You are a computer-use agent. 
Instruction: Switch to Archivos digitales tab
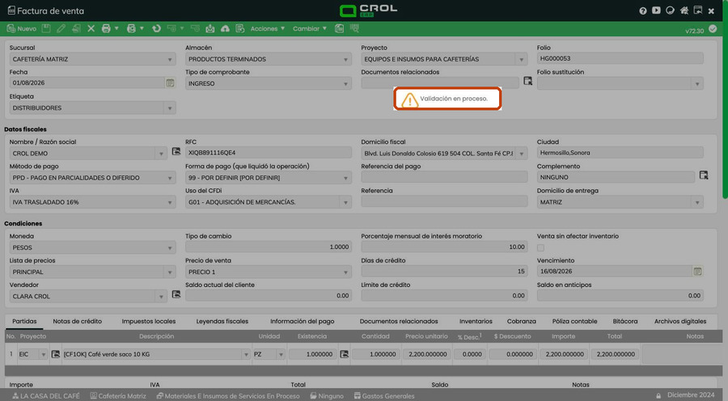pyautogui.click(x=680, y=321)
